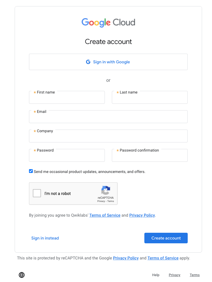Click the Last name input field
212x282 pixels.
click(150, 98)
